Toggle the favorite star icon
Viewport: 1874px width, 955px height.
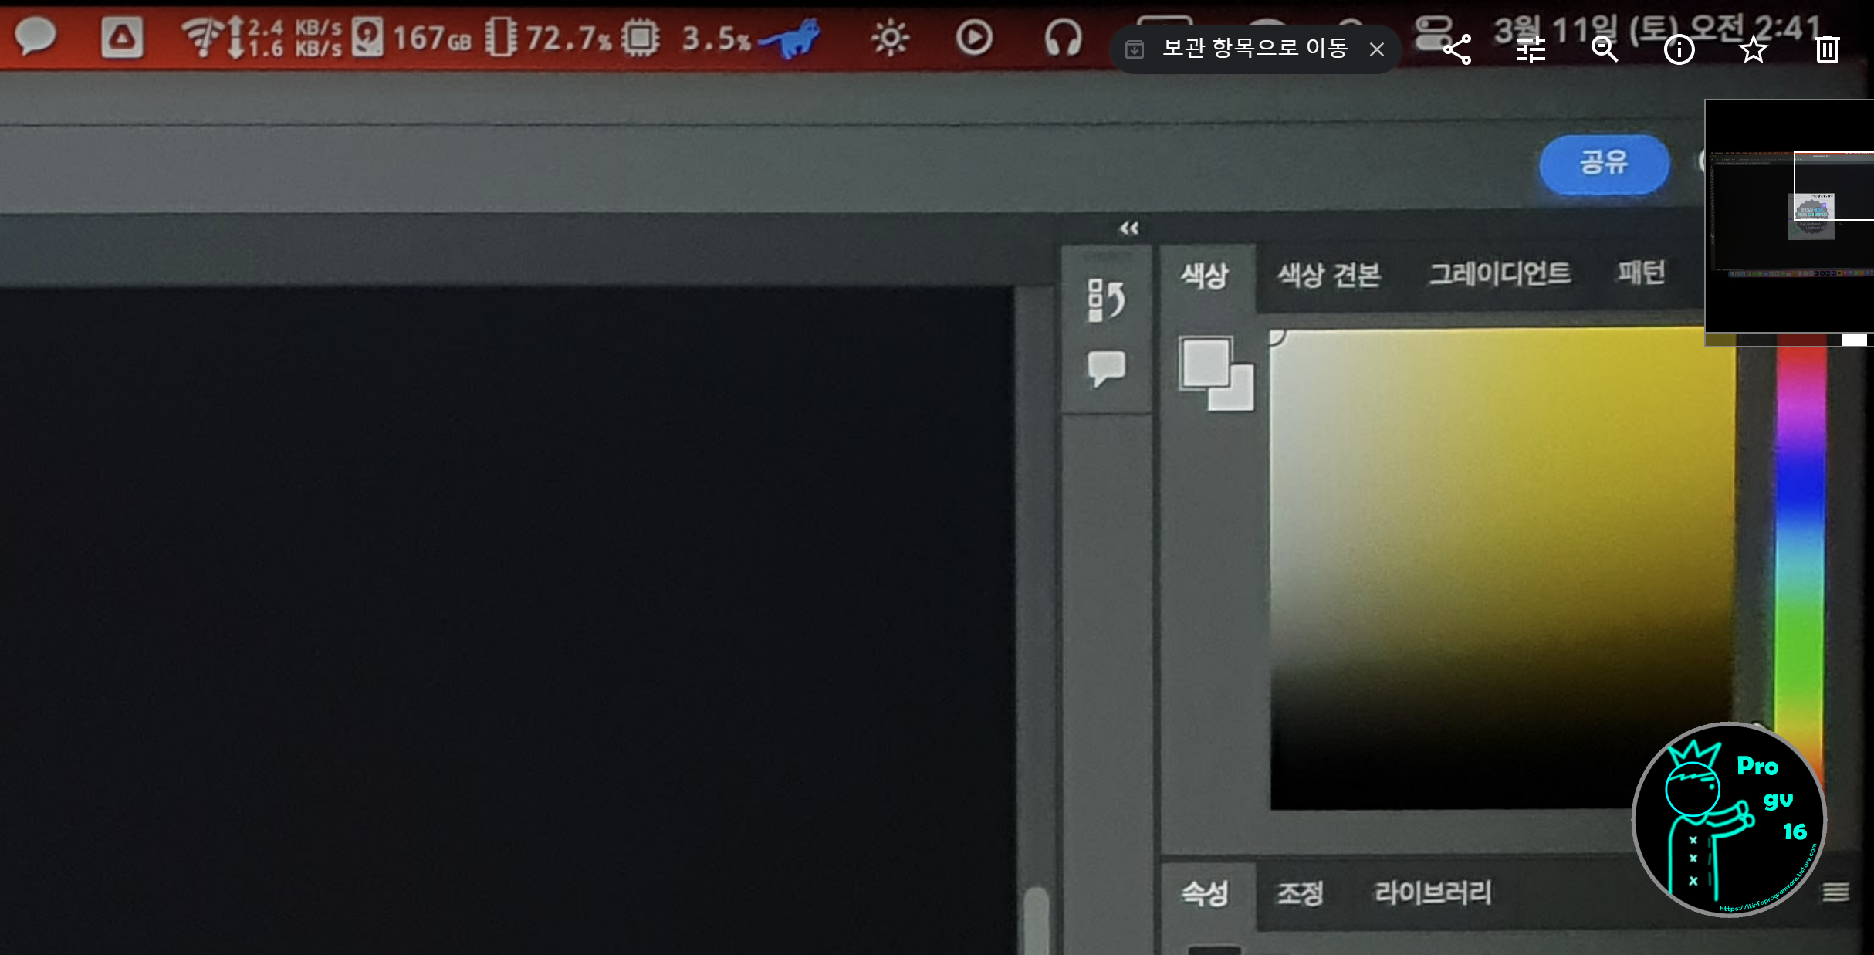1753,49
